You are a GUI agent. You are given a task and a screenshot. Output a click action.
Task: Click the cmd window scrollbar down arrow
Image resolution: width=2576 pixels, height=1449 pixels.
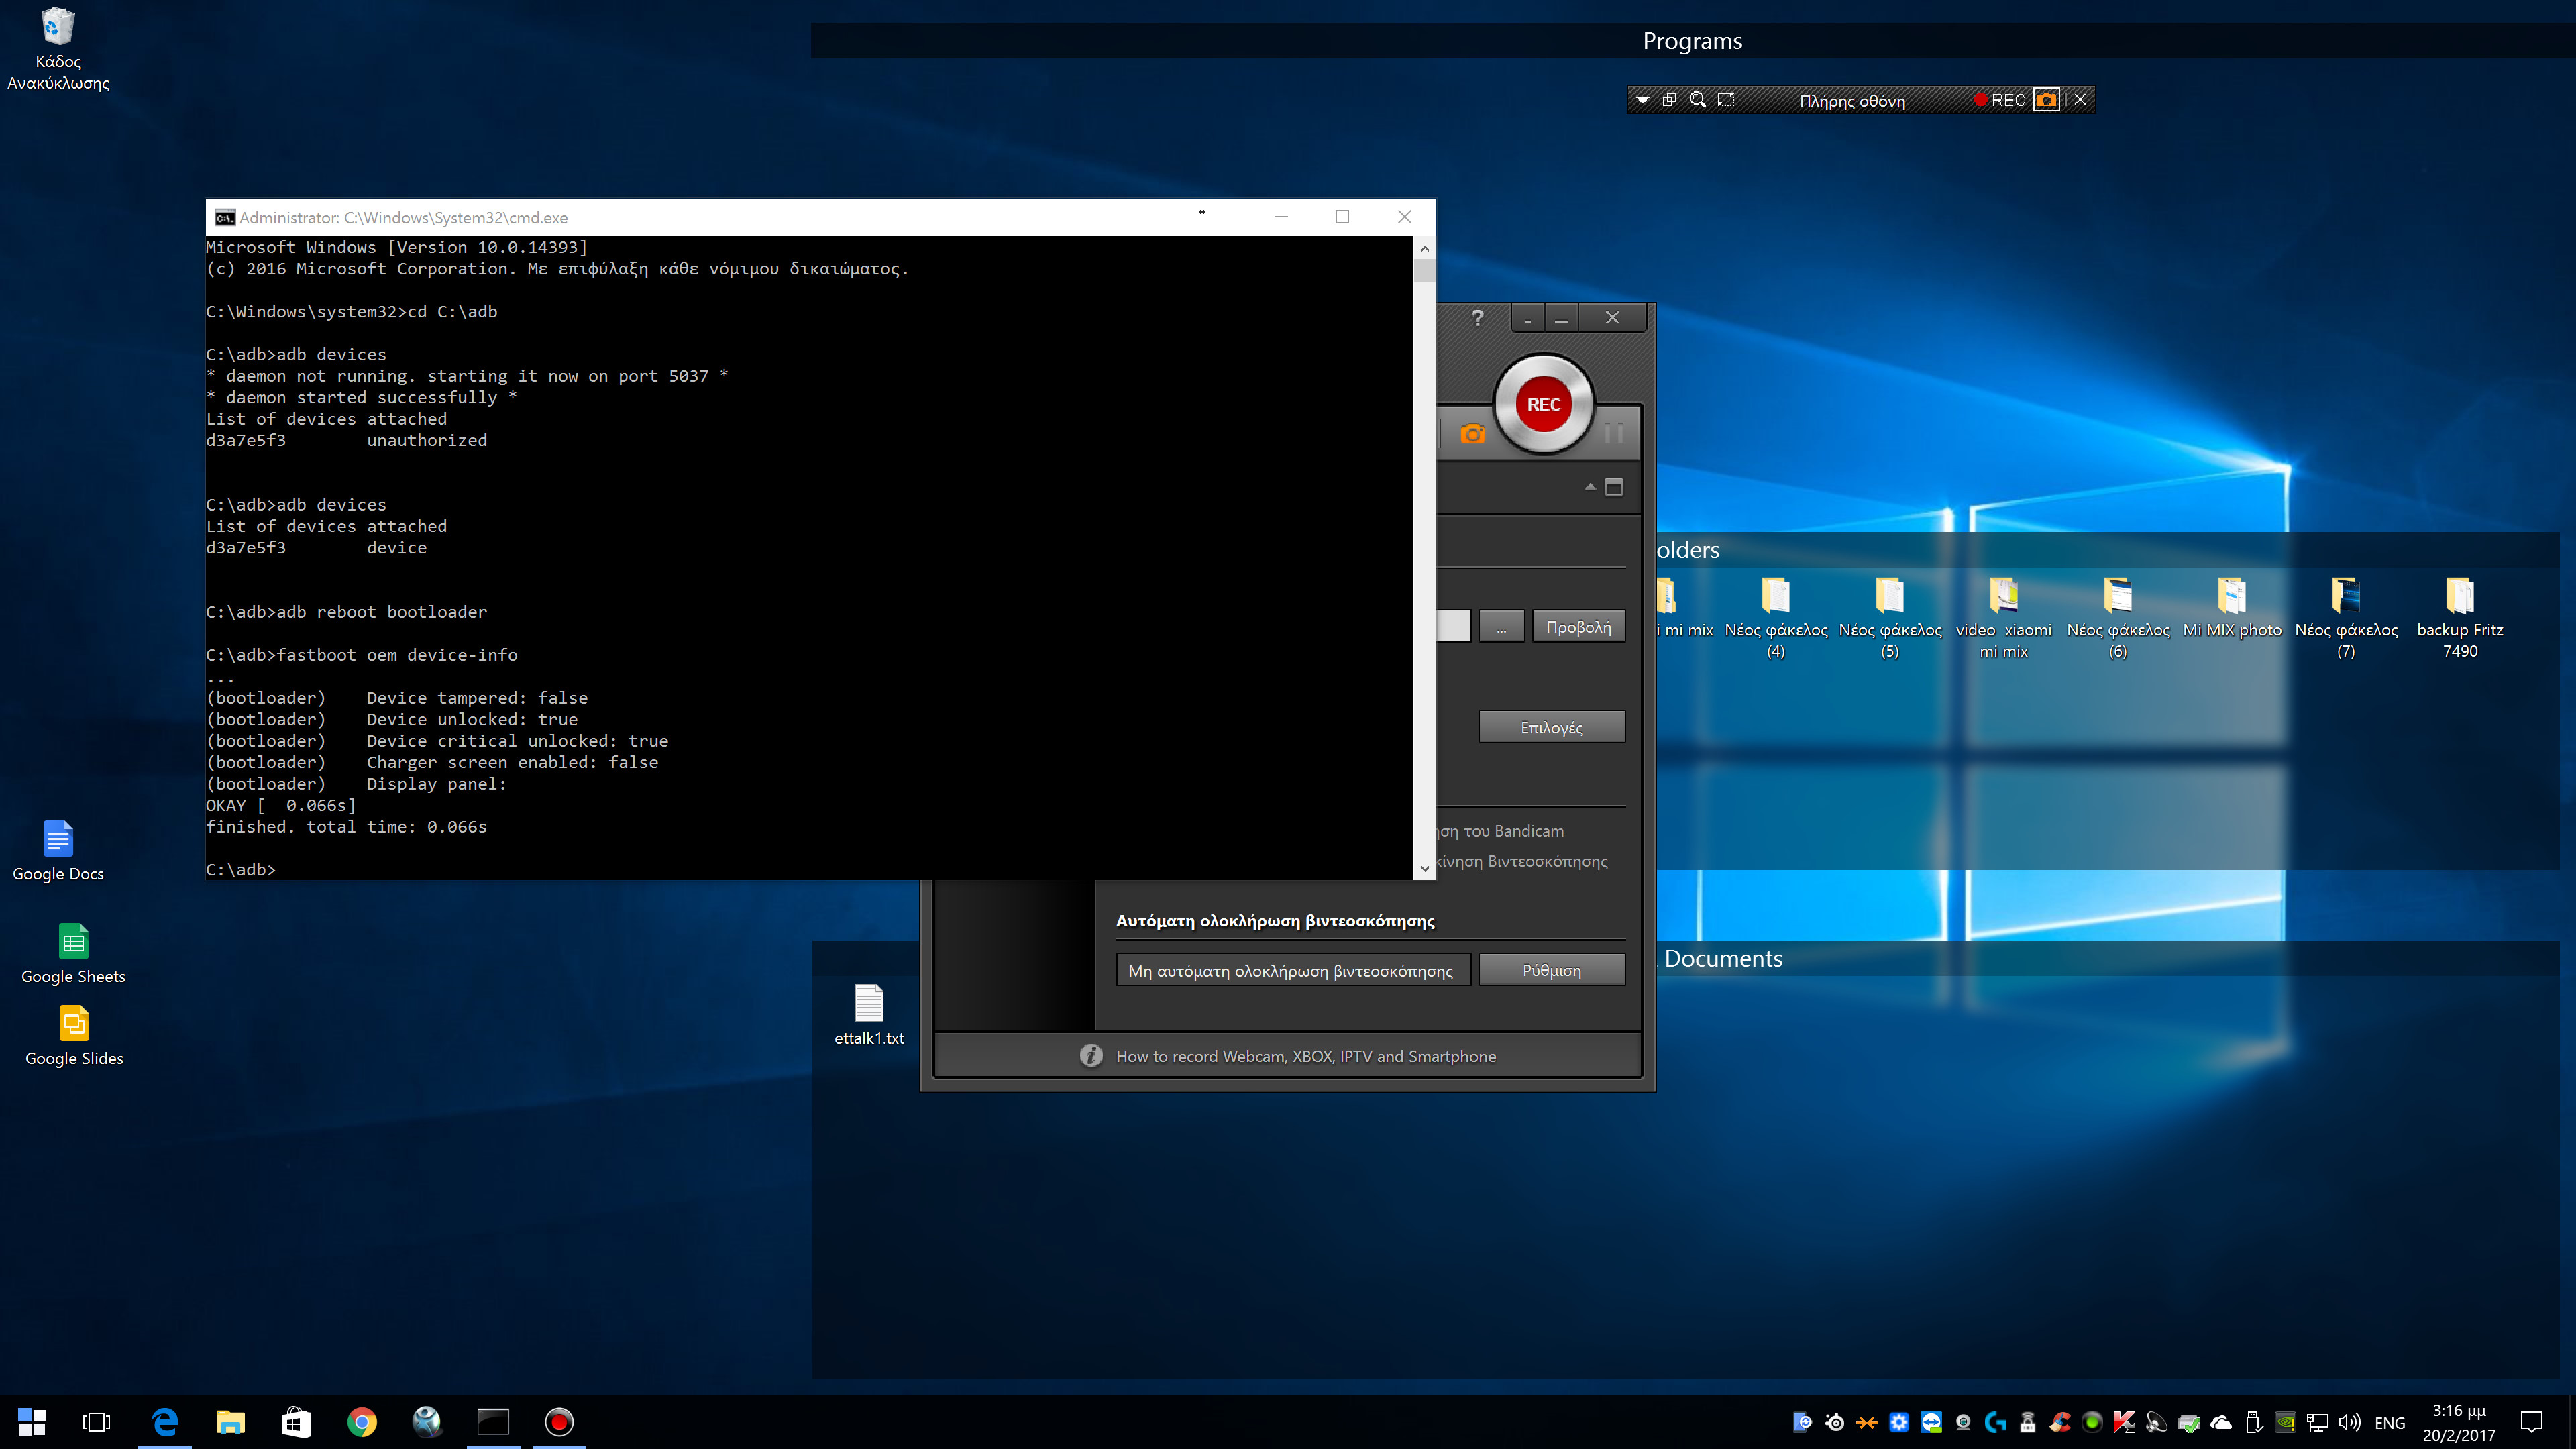[1425, 869]
